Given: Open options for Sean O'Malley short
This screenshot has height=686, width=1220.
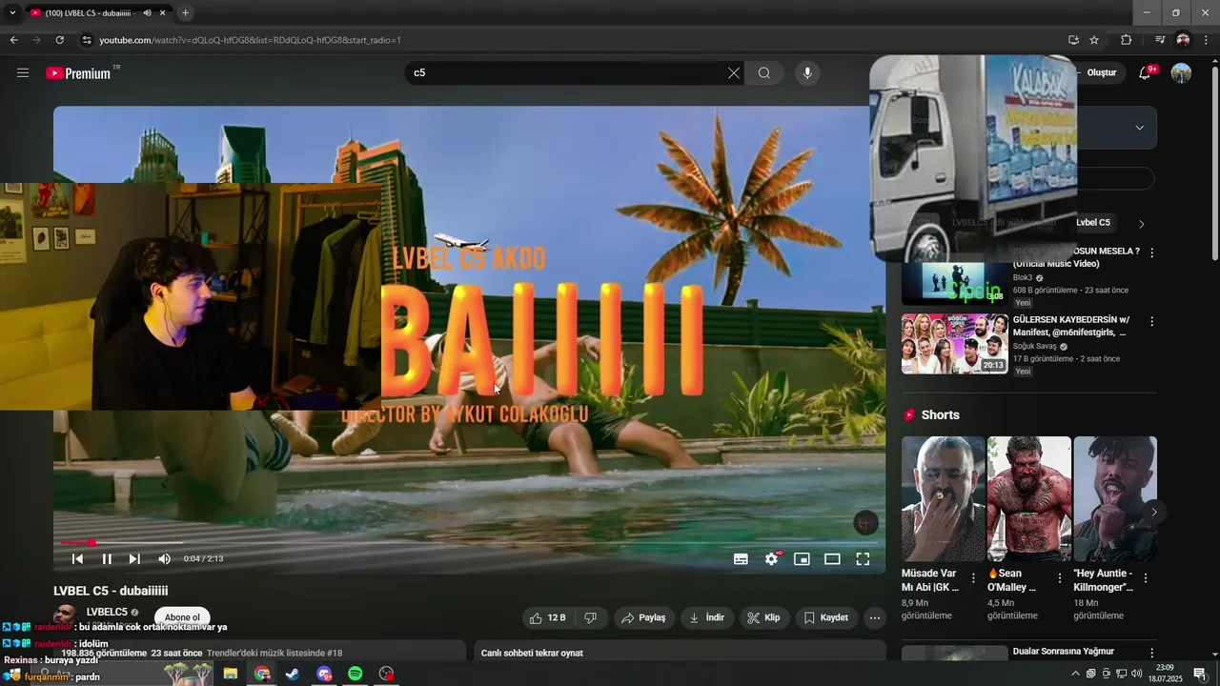Looking at the screenshot, I should [x=1060, y=578].
